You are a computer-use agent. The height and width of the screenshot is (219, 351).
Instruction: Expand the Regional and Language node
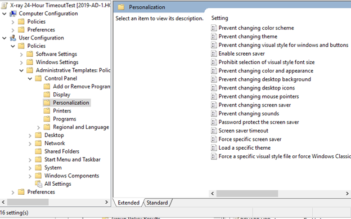coord(38,128)
